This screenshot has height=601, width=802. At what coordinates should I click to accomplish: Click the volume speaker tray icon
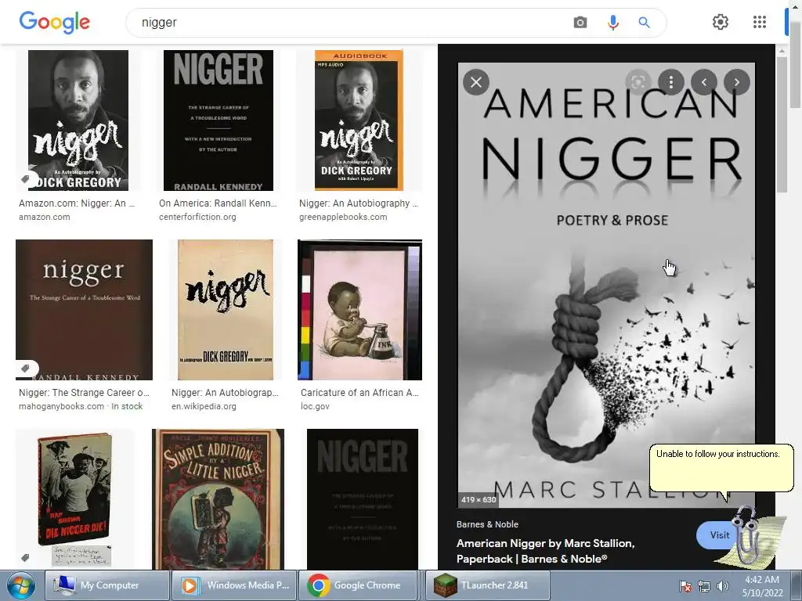(722, 586)
